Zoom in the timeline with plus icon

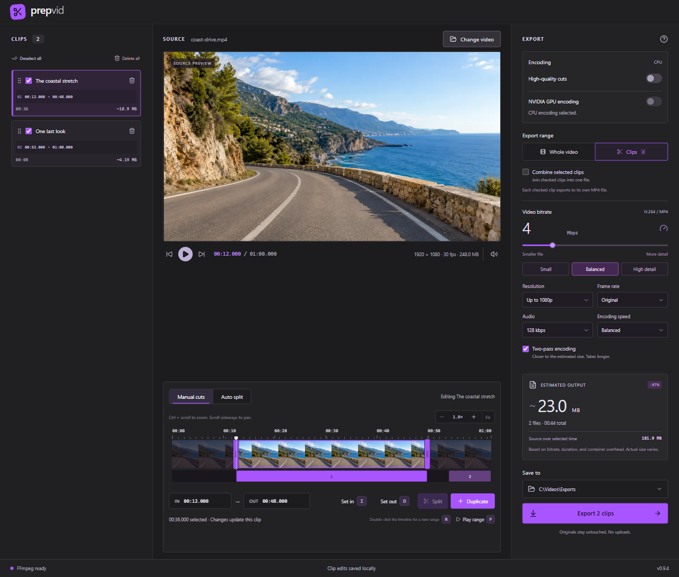click(x=474, y=417)
